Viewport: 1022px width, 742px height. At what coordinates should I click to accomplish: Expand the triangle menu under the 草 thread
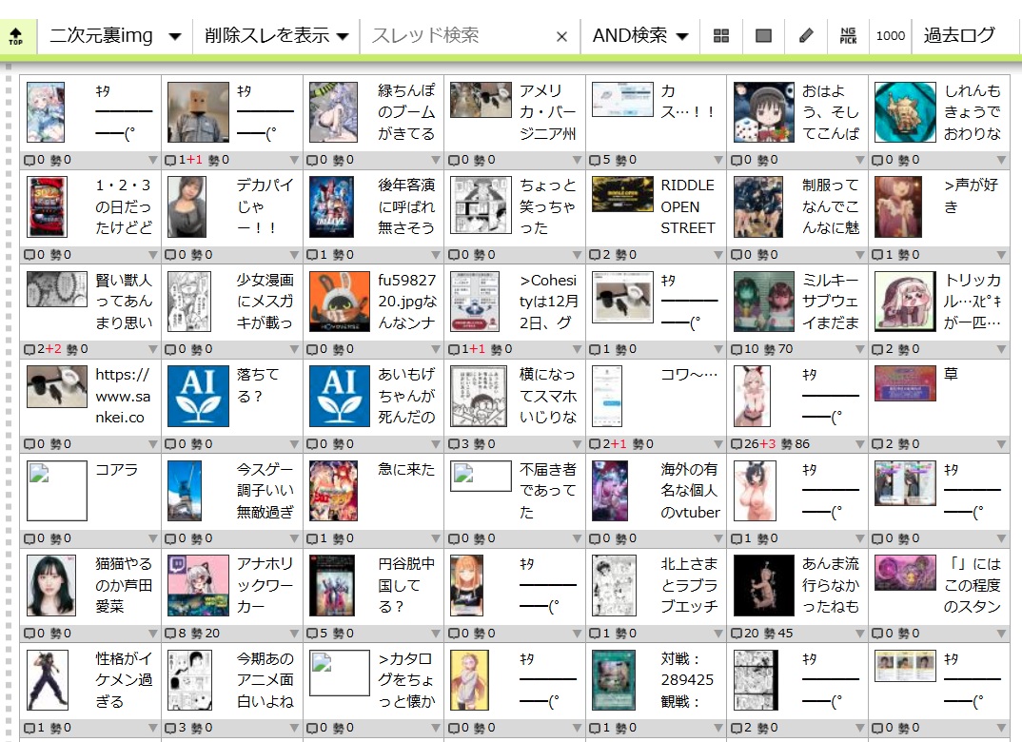tap(1001, 444)
